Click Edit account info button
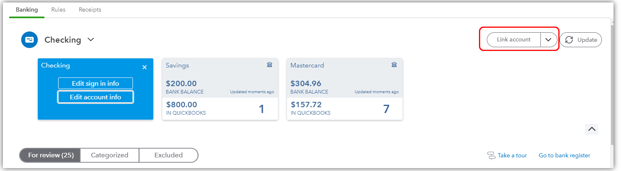 click(x=96, y=97)
